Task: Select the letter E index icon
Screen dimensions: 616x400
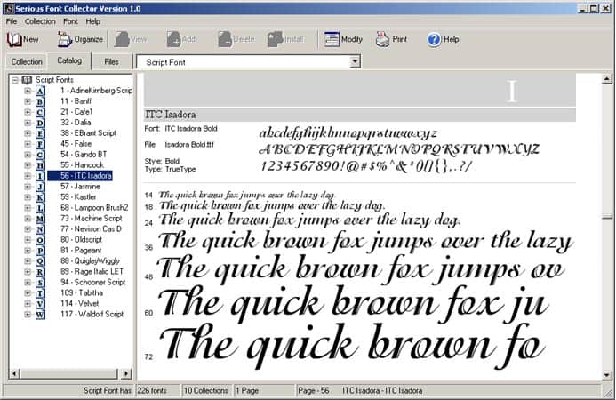Action: tap(40, 133)
